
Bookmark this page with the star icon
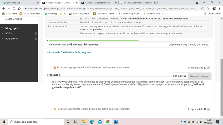click(x=208, y=8)
